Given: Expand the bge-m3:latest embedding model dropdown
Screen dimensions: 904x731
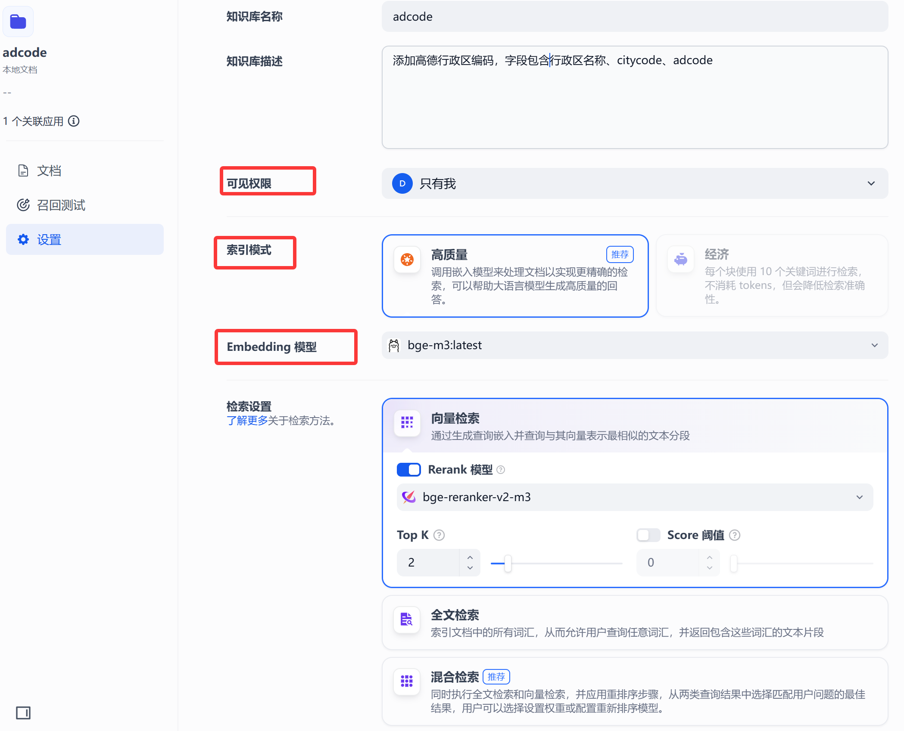Looking at the screenshot, I should (x=634, y=345).
